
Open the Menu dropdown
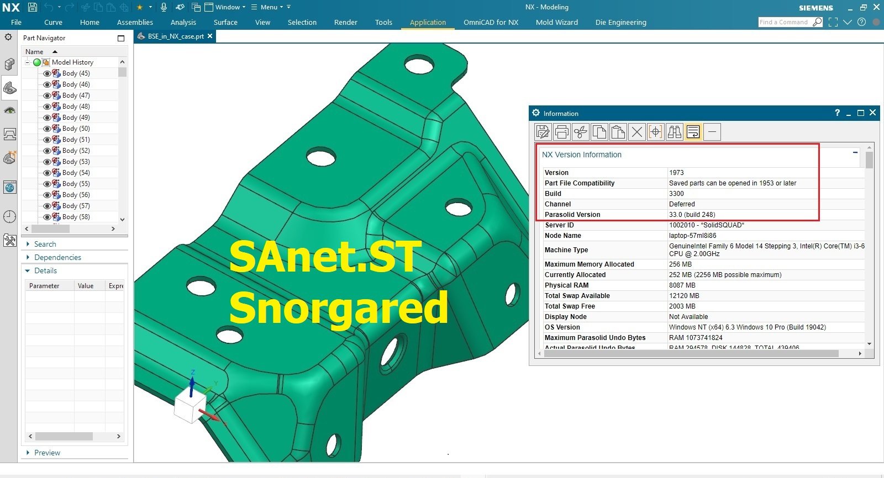tap(267, 7)
